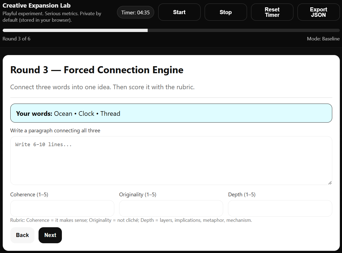Click the Timer 04:35 display pill
The height and width of the screenshot is (253, 342).
(x=135, y=12)
